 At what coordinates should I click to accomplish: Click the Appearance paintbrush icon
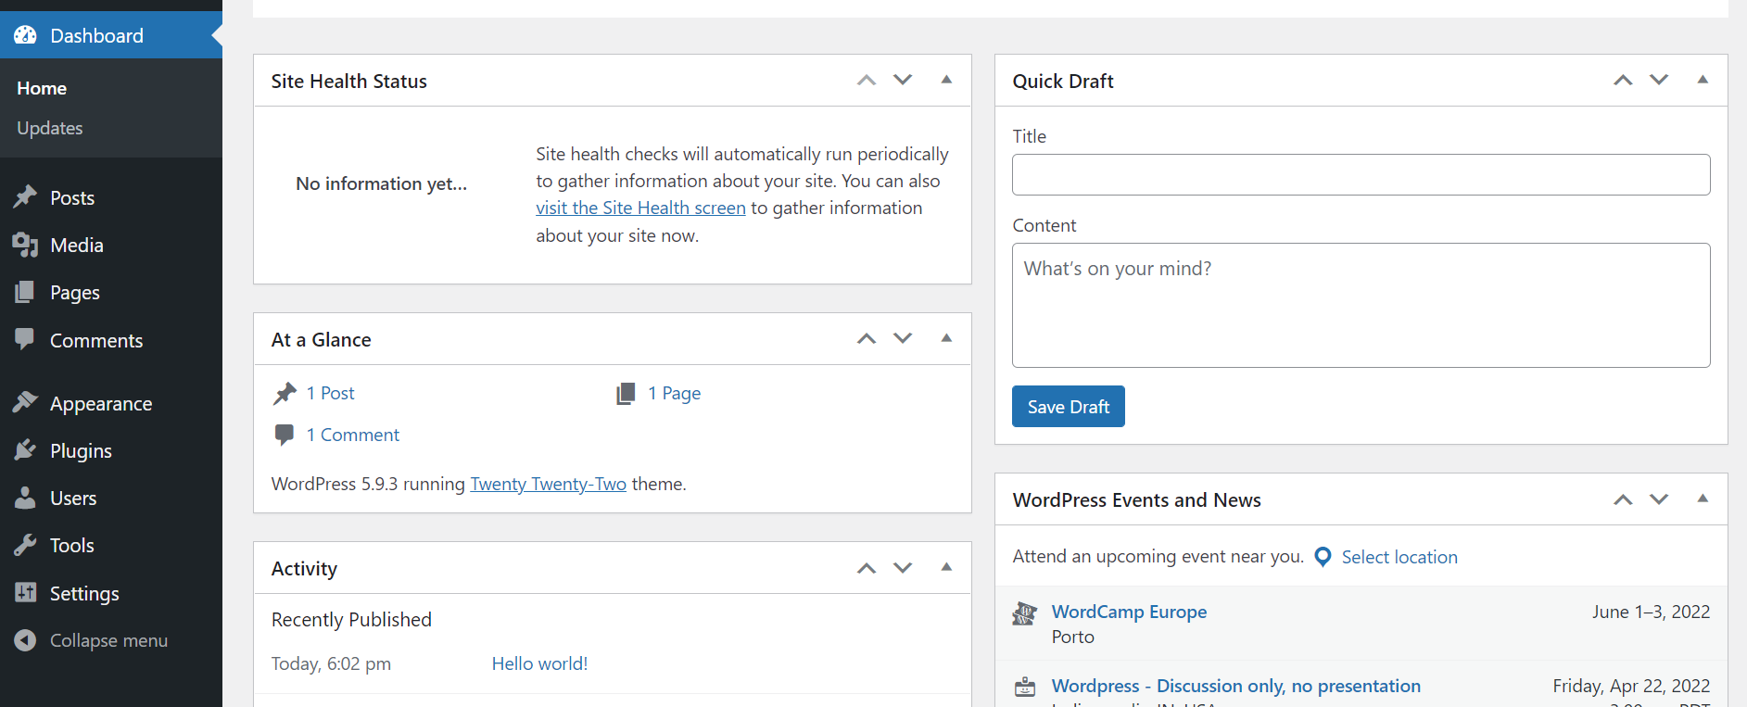pyautogui.click(x=25, y=403)
